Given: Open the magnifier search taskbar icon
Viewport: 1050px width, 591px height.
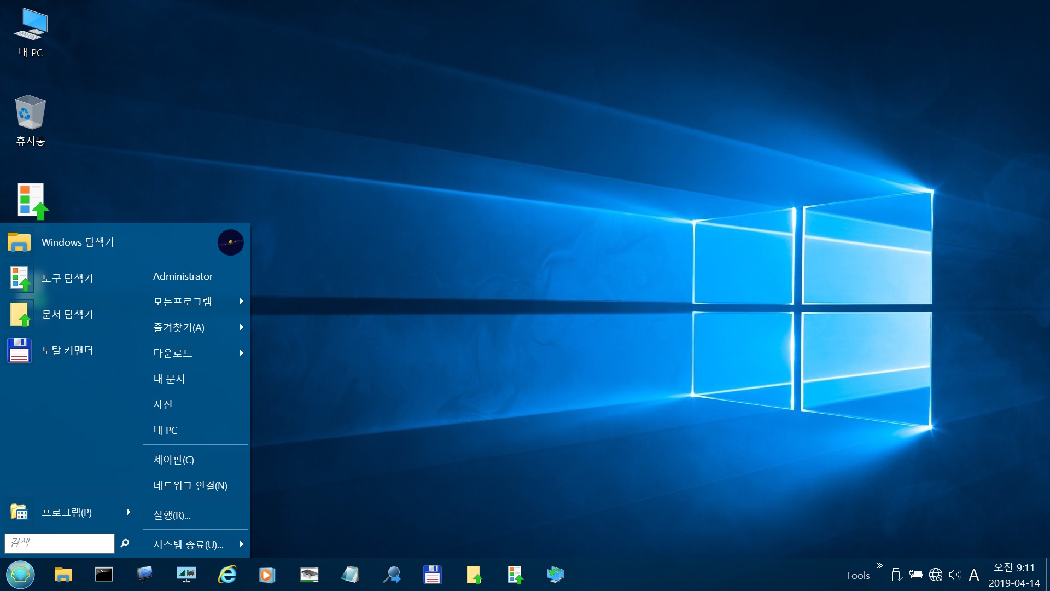Looking at the screenshot, I should 392,575.
